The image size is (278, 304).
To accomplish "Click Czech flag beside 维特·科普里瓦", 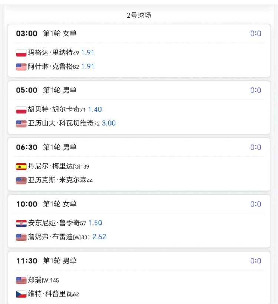I will (x=21, y=294).
